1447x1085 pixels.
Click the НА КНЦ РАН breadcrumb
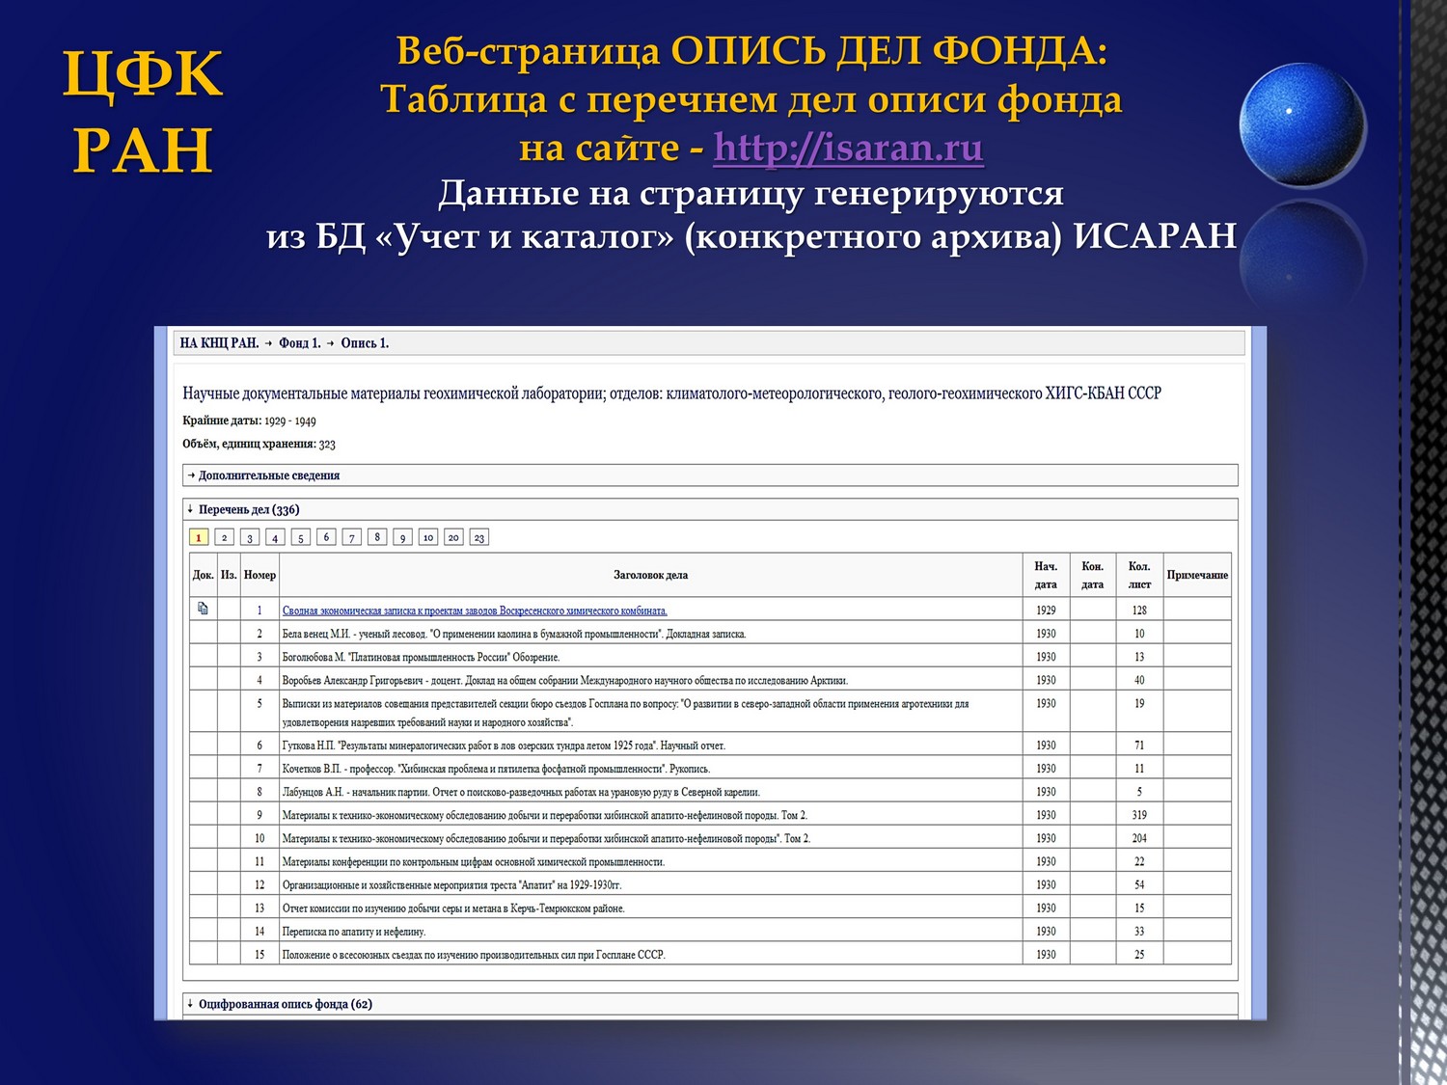[219, 343]
